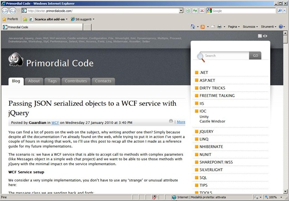Click the More link beside the post

pos(181,122)
